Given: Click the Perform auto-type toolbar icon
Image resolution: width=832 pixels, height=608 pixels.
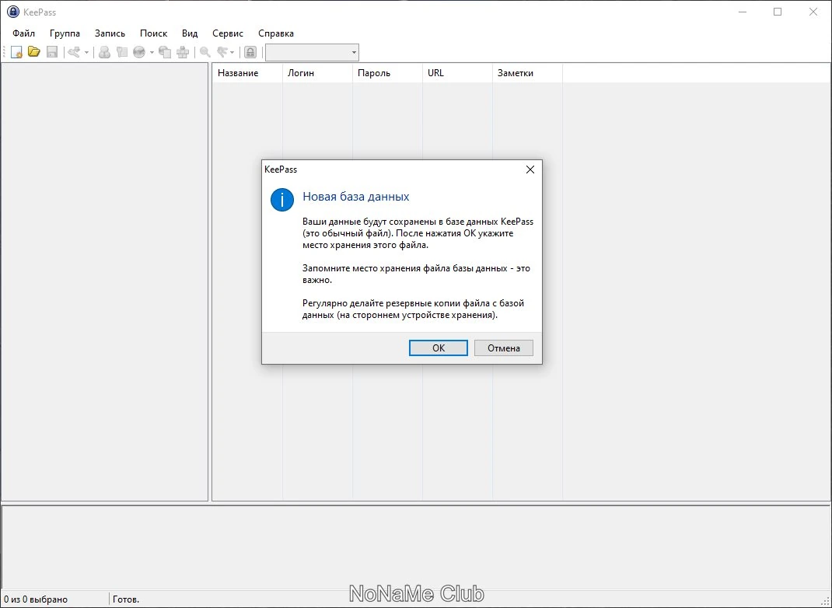Looking at the screenshot, I should (x=183, y=52).
